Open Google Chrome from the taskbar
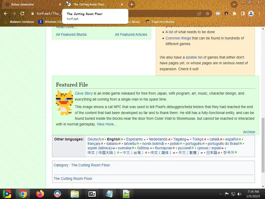265x199 pixels. click(x=23, y=194)
